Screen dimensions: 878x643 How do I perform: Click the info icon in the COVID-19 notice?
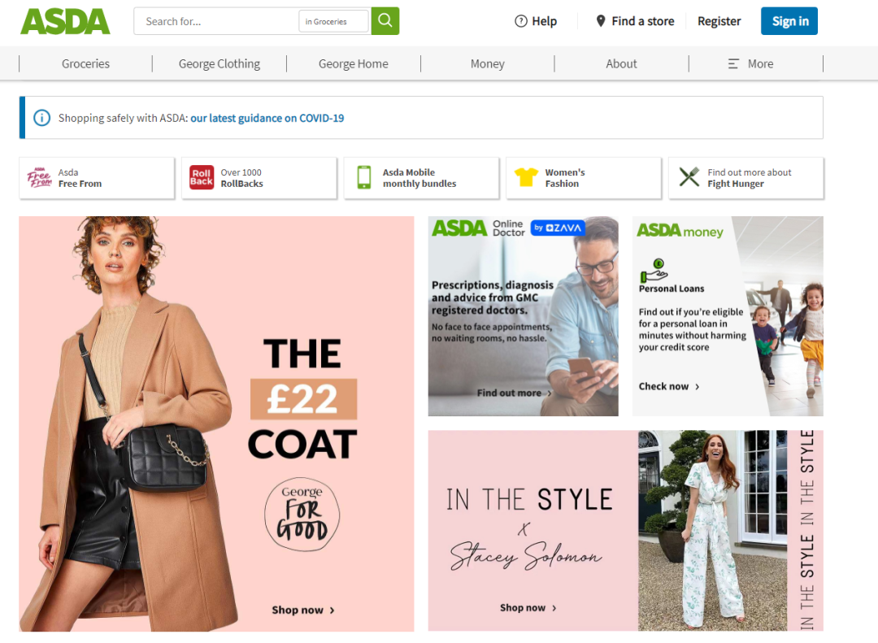coord(42,118)
